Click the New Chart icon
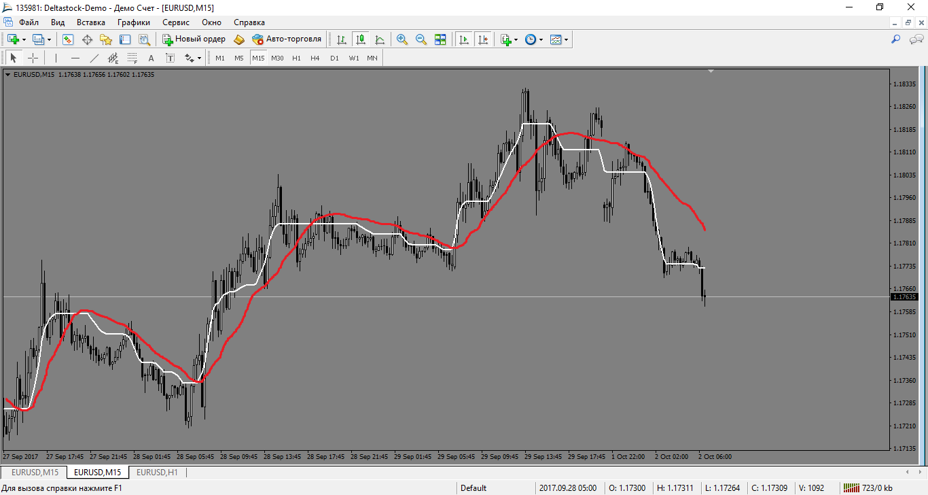Image resolution: width=928 pixels, height=495 pixels. coord(13,39)
